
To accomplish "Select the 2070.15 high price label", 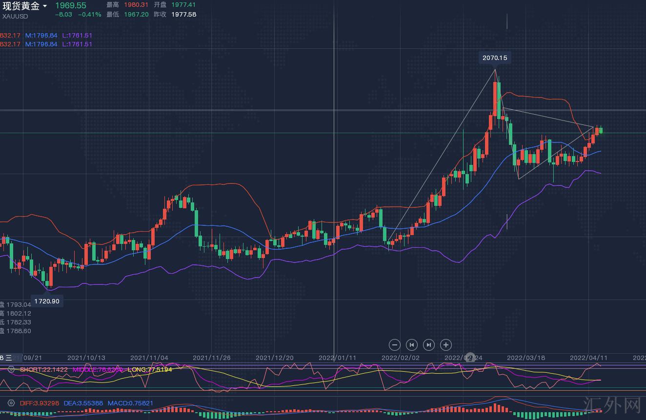I will (495, 58).
